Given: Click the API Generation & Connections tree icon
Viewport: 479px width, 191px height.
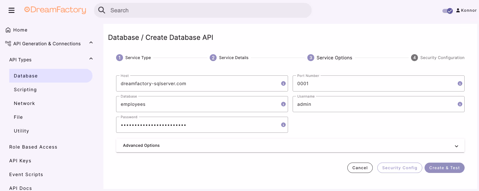Looking at the screenshot, I should click(8, 44).
